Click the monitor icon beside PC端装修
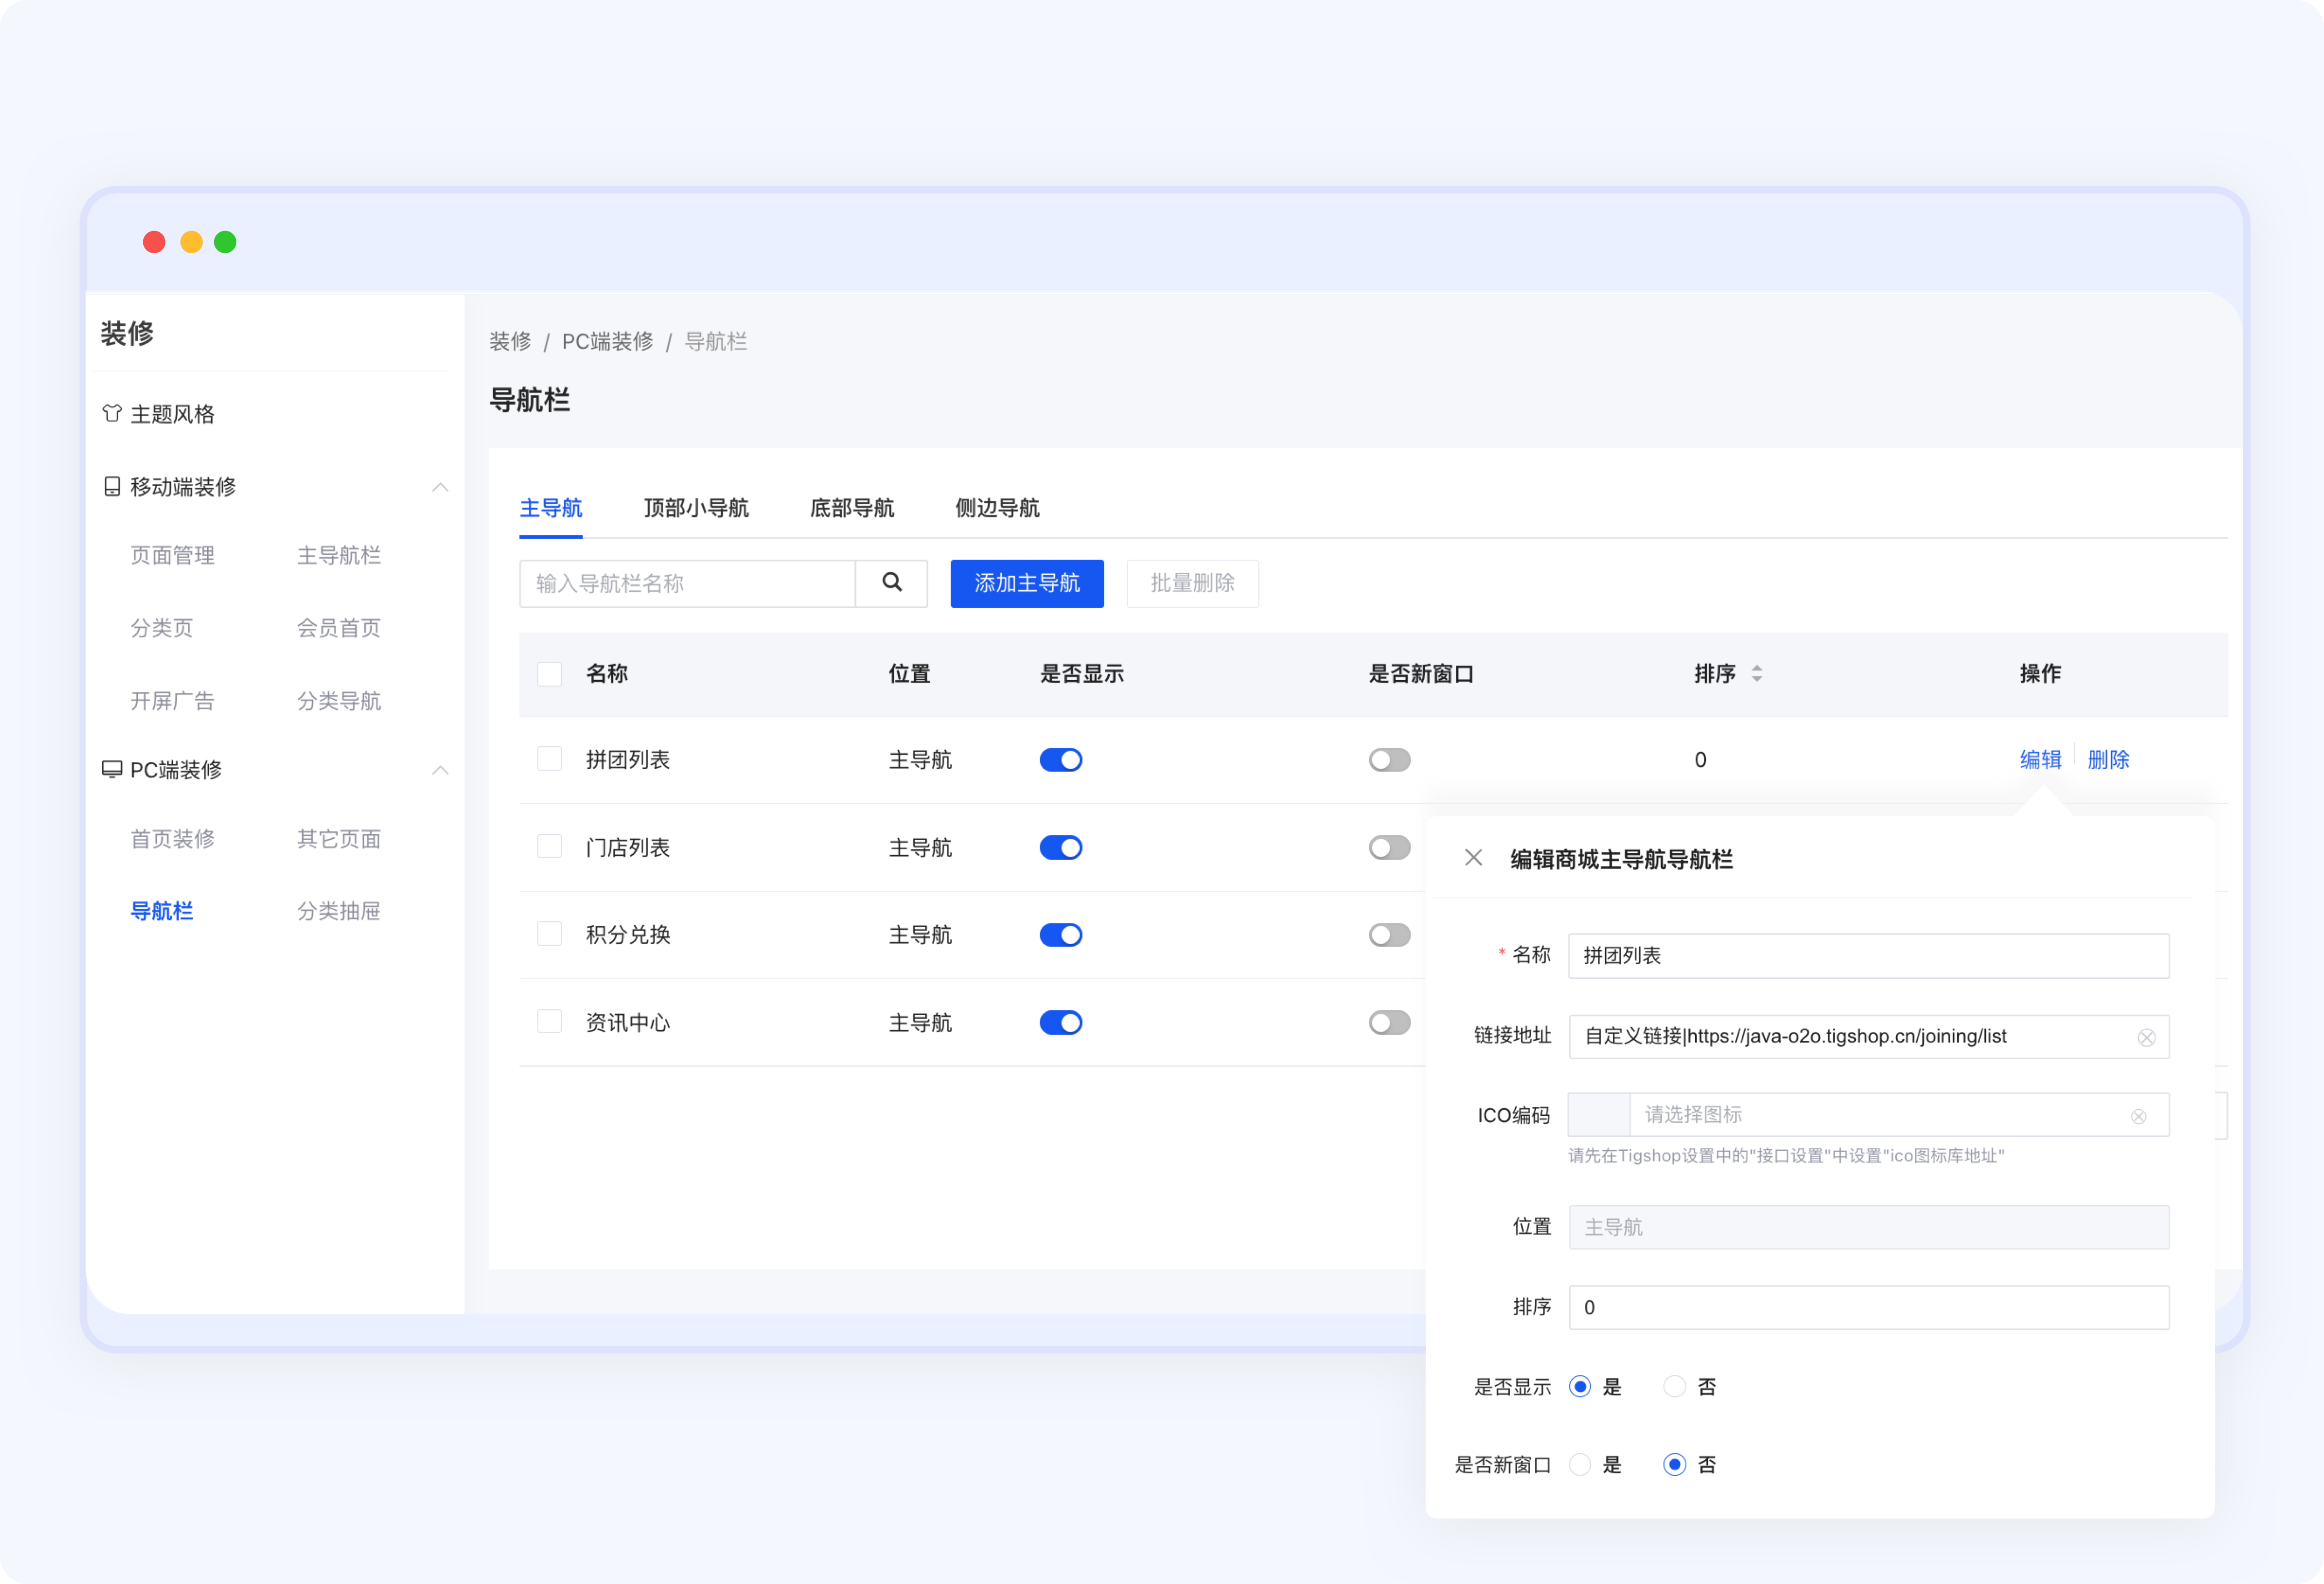2324x1584 pixels. pyautogui.click(x=111, y=769)
